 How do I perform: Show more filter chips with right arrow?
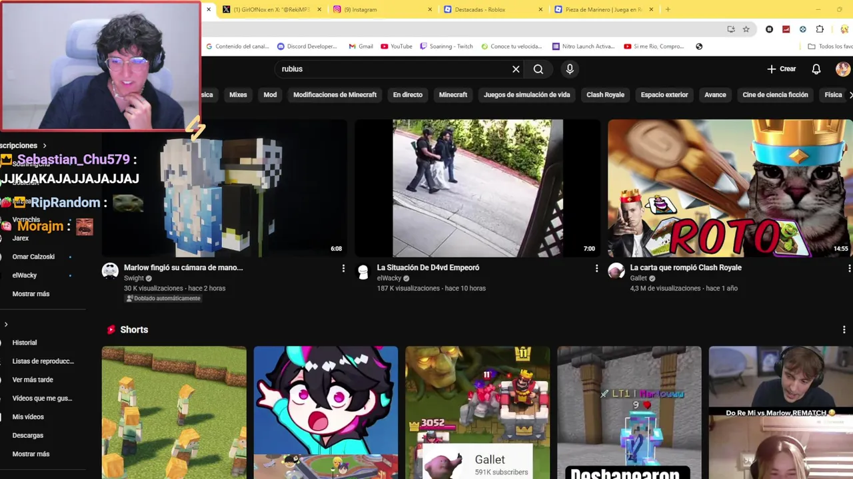(850, 94)
